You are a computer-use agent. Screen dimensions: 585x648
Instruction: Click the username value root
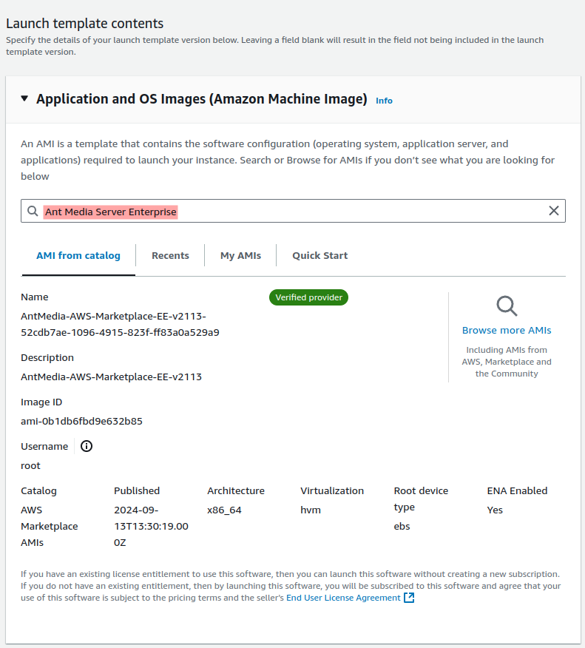[30, 466]
